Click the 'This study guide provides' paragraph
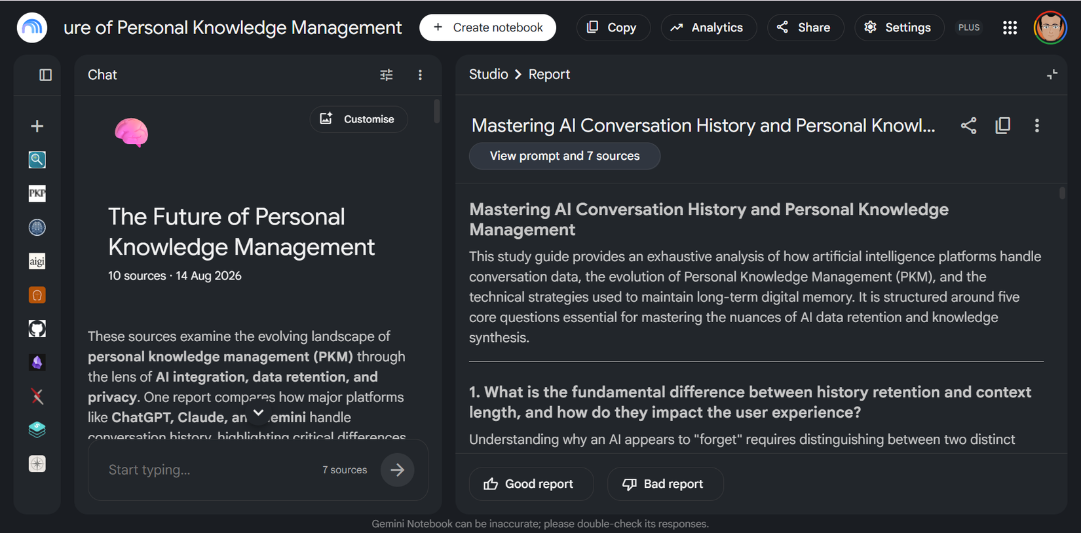The image size is (1081, 533). click(x=755, y=297)
